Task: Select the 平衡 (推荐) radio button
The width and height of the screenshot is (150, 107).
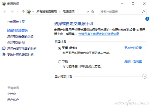Action: coord(59,48)
